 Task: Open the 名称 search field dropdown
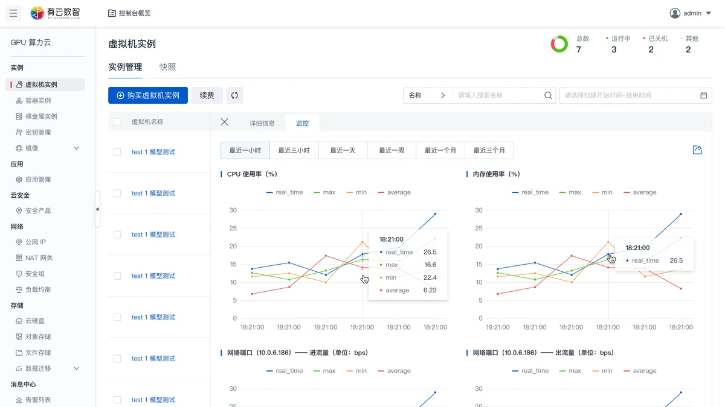pos(428,95)
